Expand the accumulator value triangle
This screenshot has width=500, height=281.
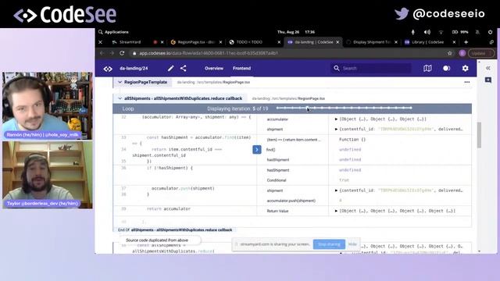(x=336, y=119)
